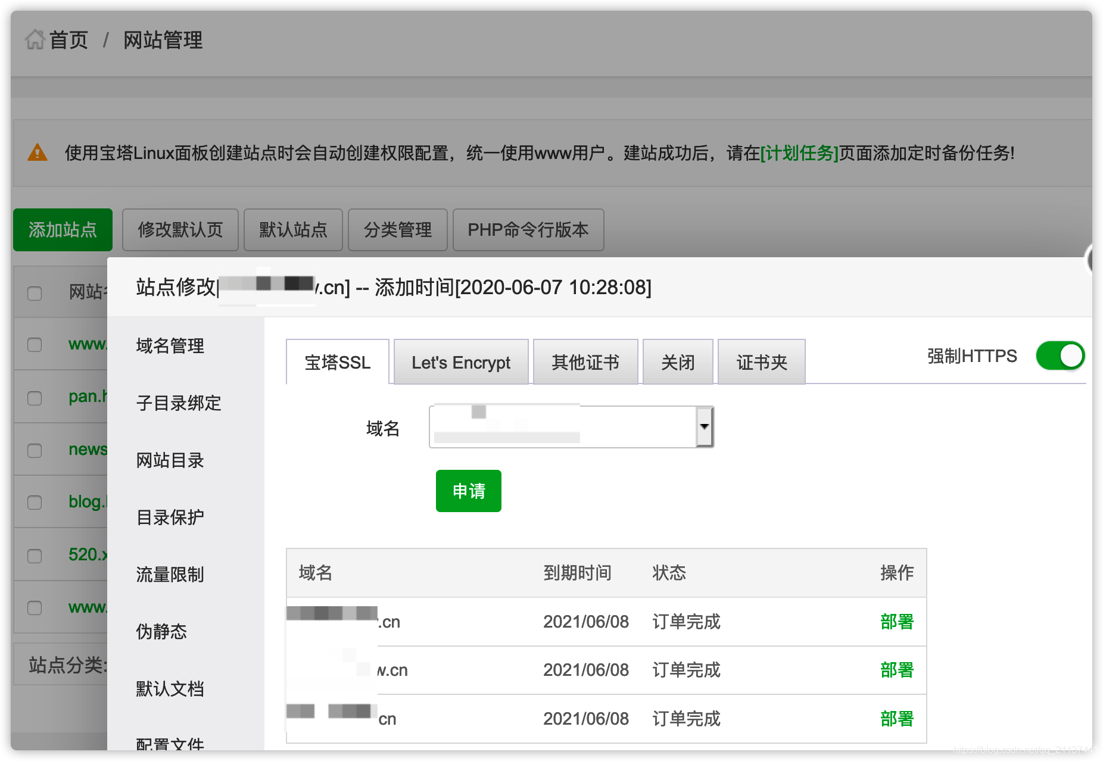Click the 状态 column header
The height and width of the screenshot is (761, 1103).
(669, 573)
